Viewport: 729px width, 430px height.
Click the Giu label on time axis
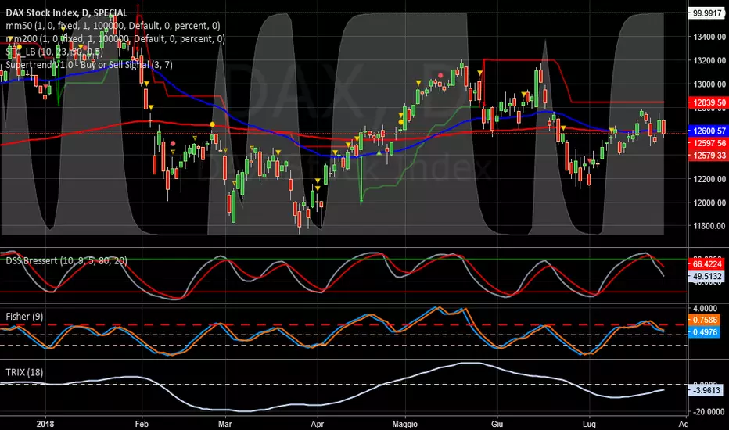(497, 424)
